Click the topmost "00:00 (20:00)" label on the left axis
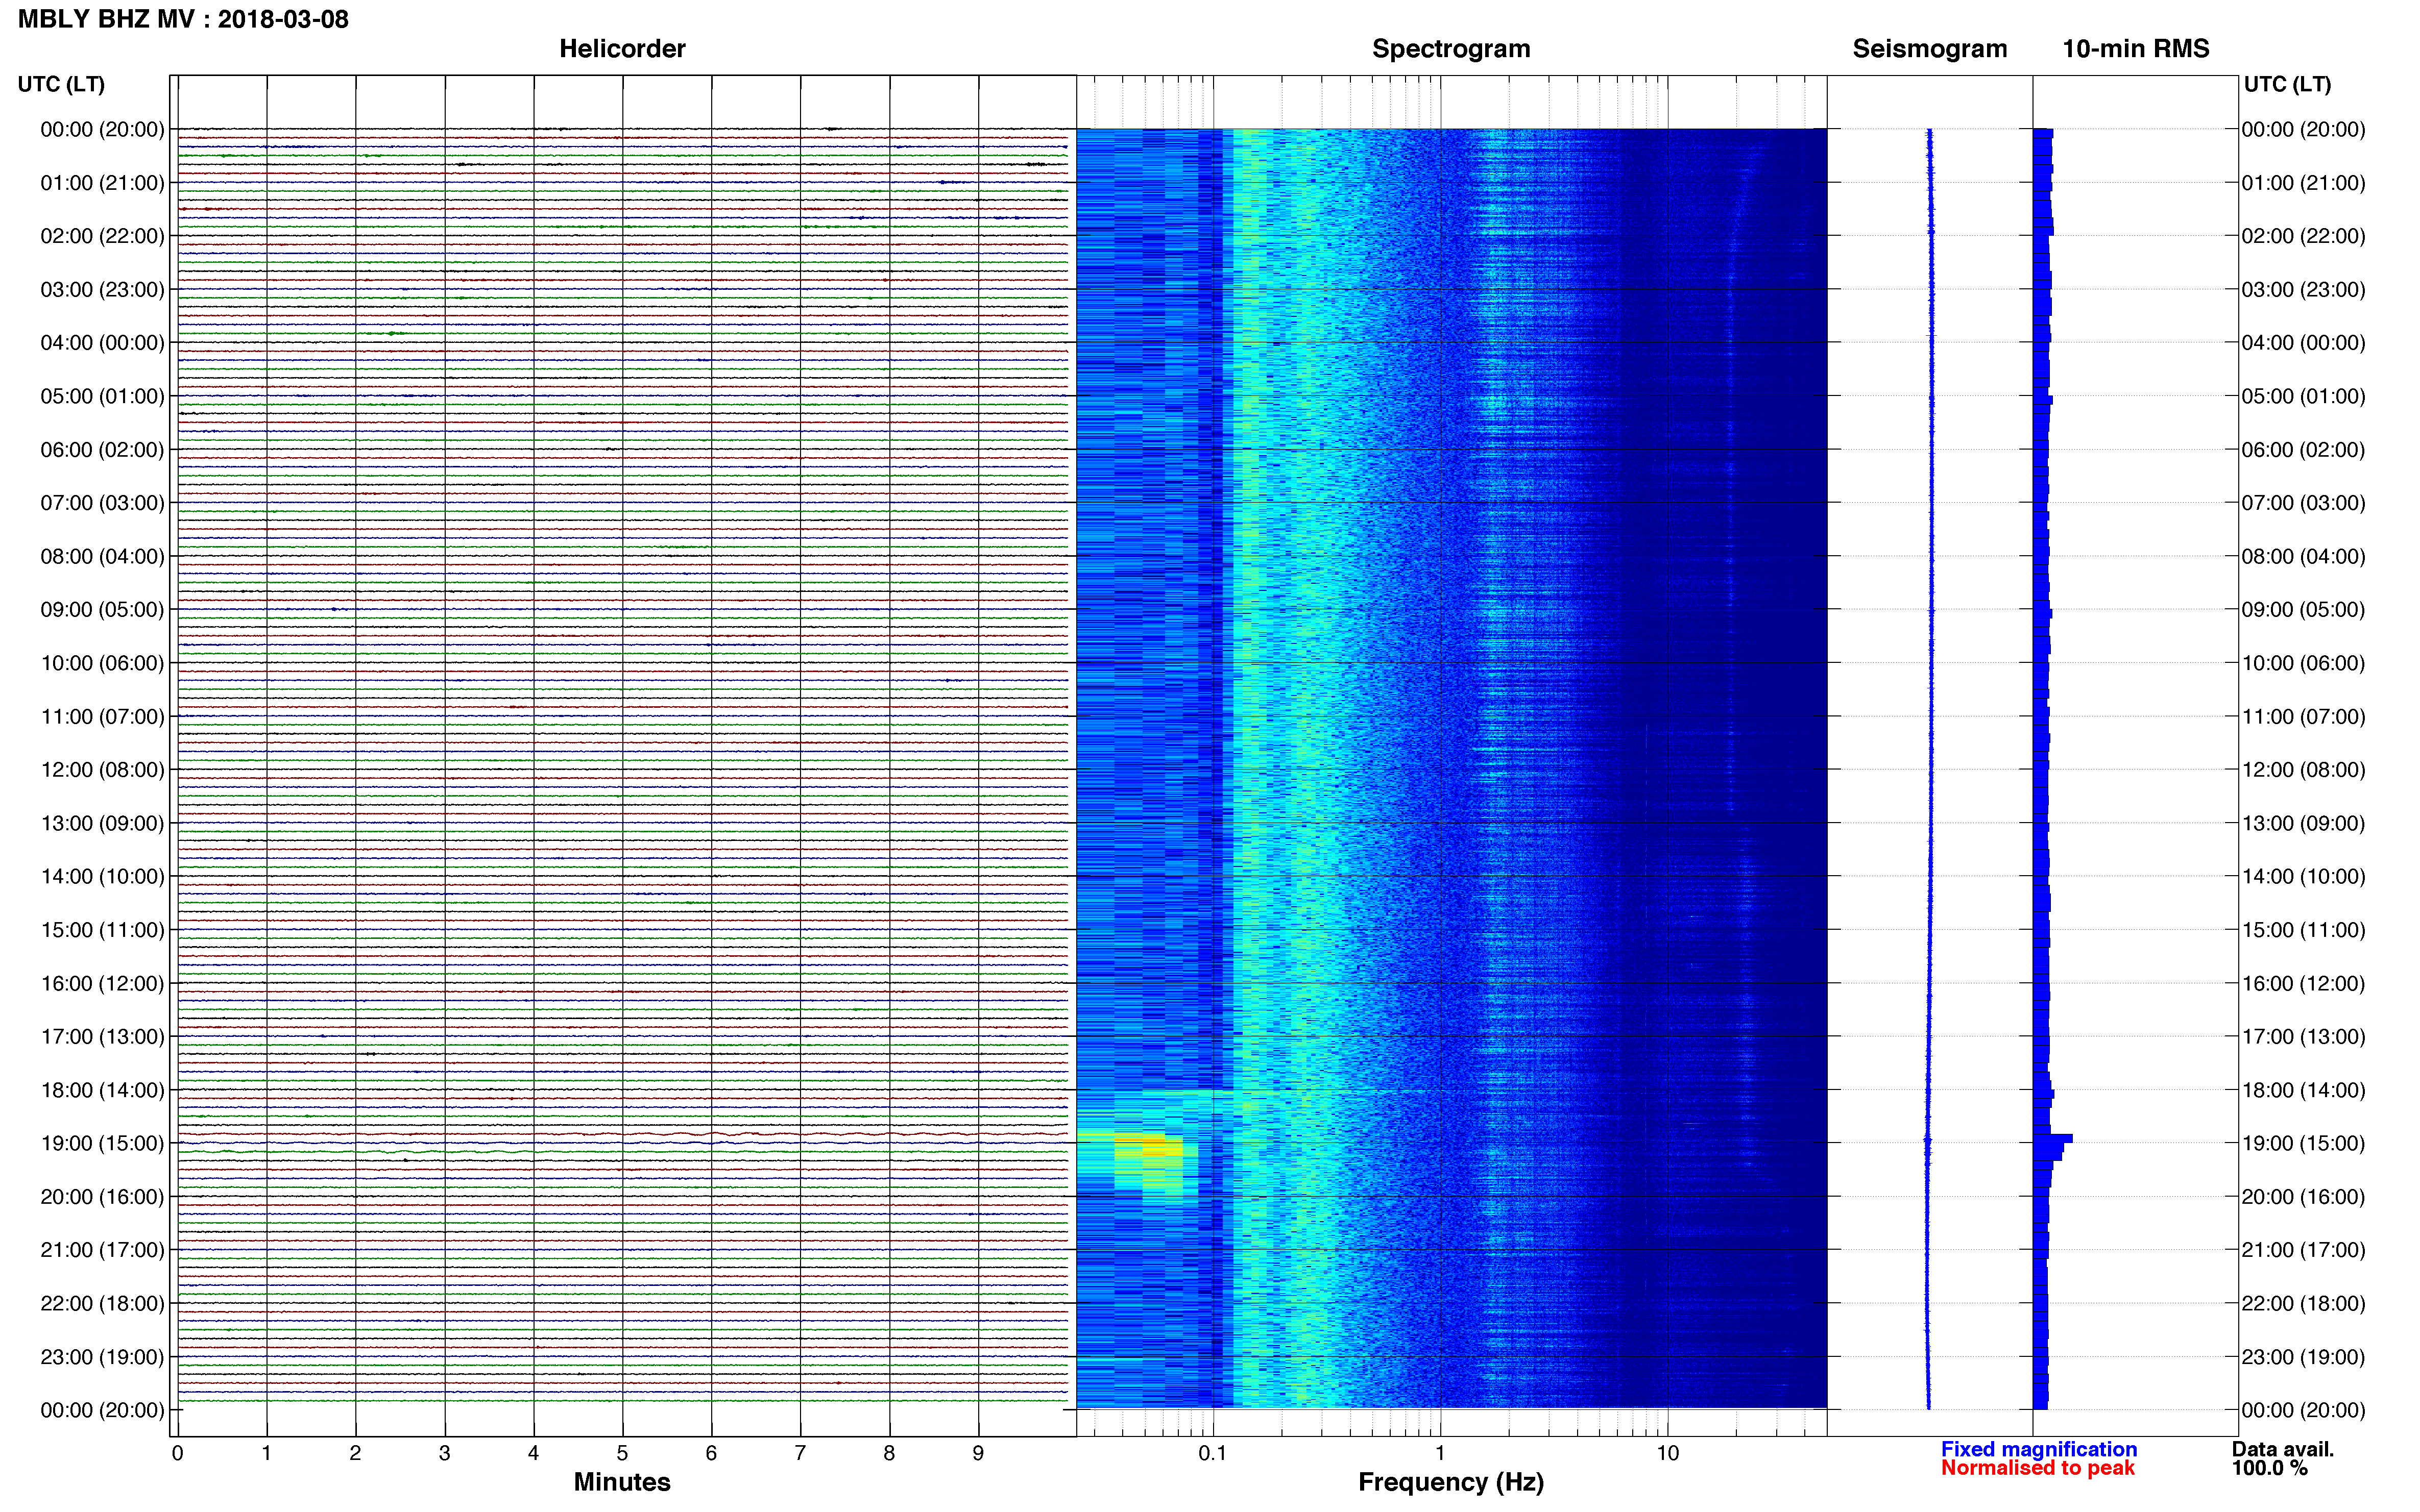This screenshot has height=1512, width=2420. click(102, 129)
